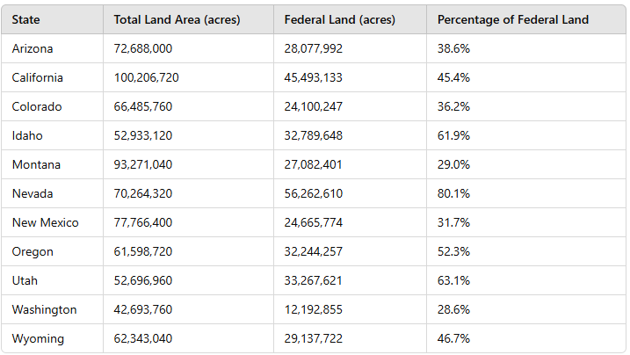This screenshot has width=630, height=355.
Task: Click the State column header
Action: 26,19
